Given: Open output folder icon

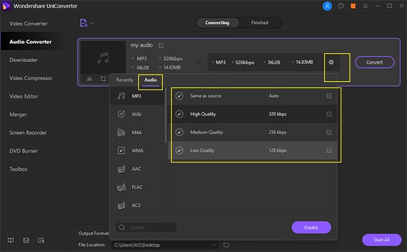Looking at the screenshot, I should (226, 244).
